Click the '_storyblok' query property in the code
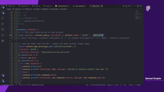 [x=55, y=35]
